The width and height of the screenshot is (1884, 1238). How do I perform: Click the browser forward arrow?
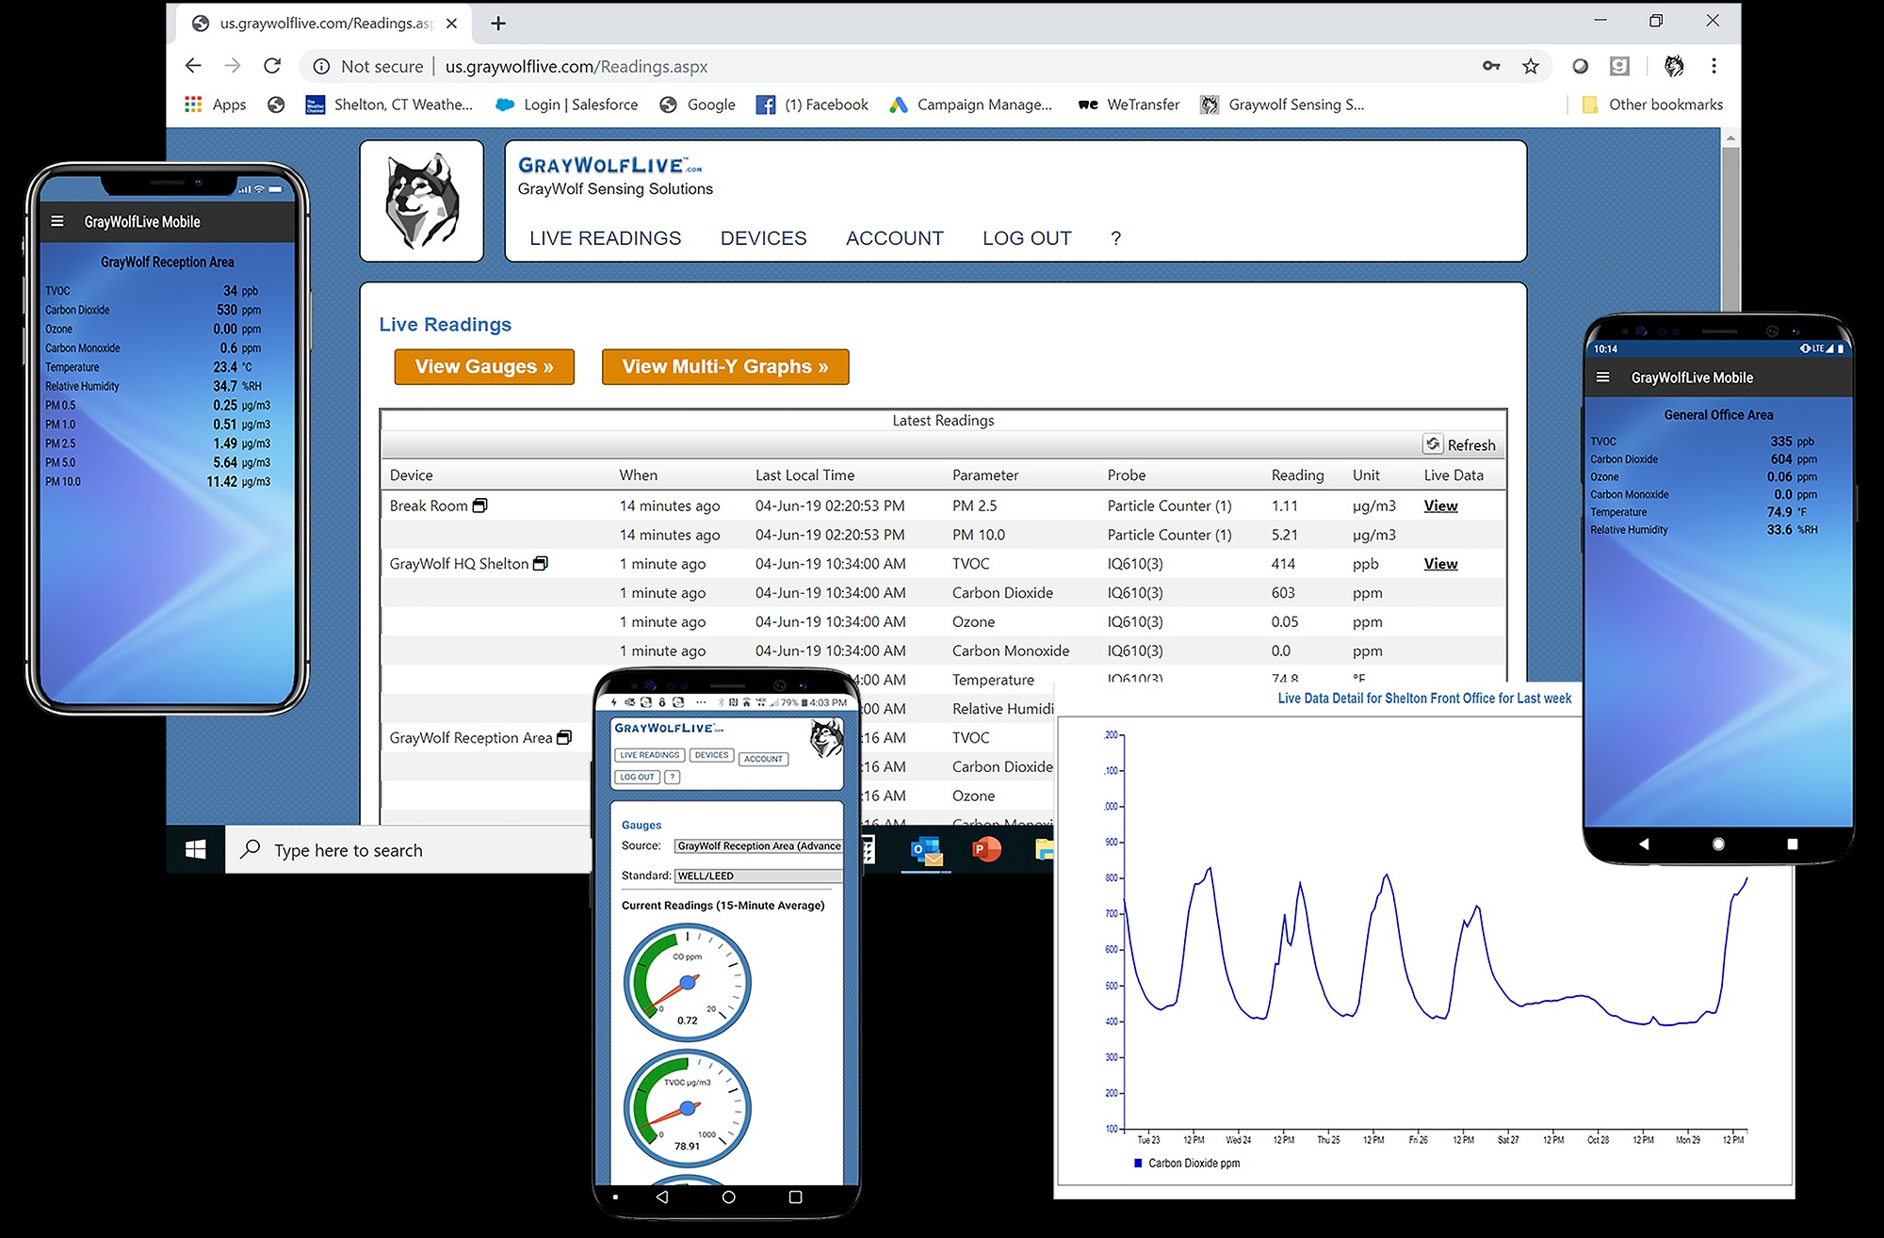click(232, 66)
